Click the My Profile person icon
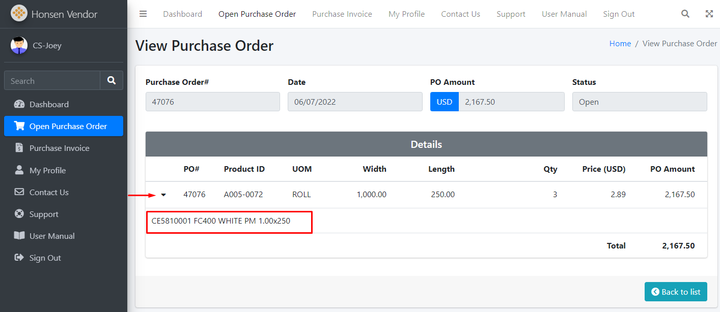 19,170
